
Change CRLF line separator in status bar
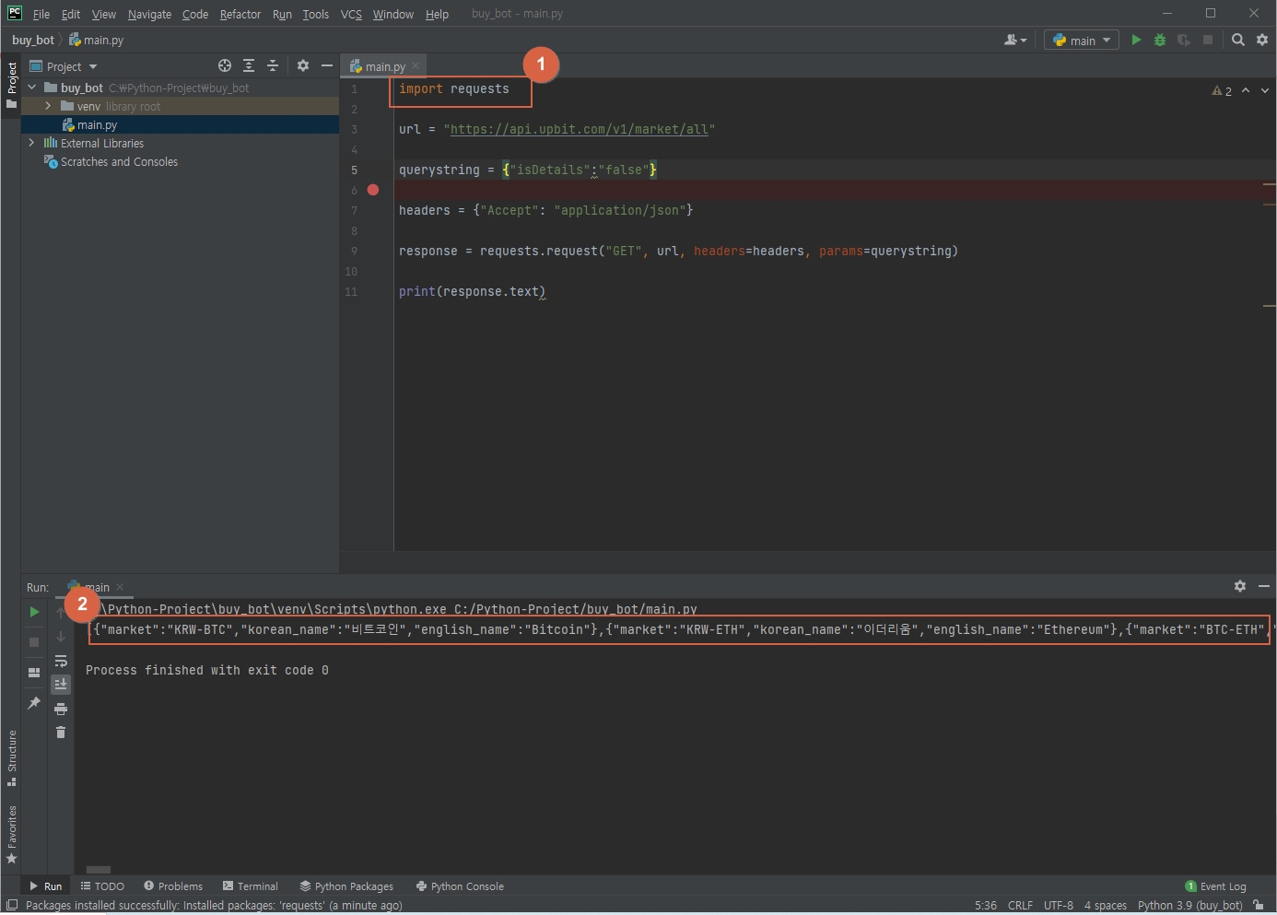(1020, 905)
